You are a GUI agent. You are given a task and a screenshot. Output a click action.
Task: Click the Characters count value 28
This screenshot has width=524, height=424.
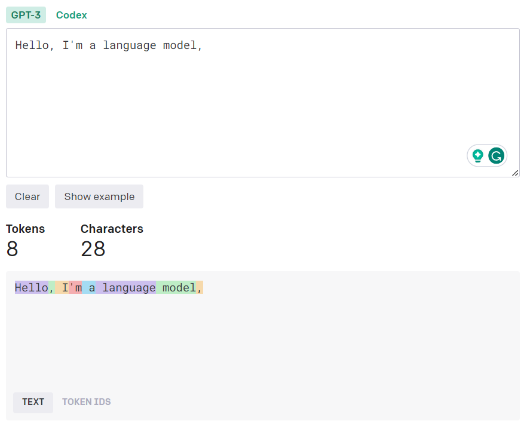93,249
